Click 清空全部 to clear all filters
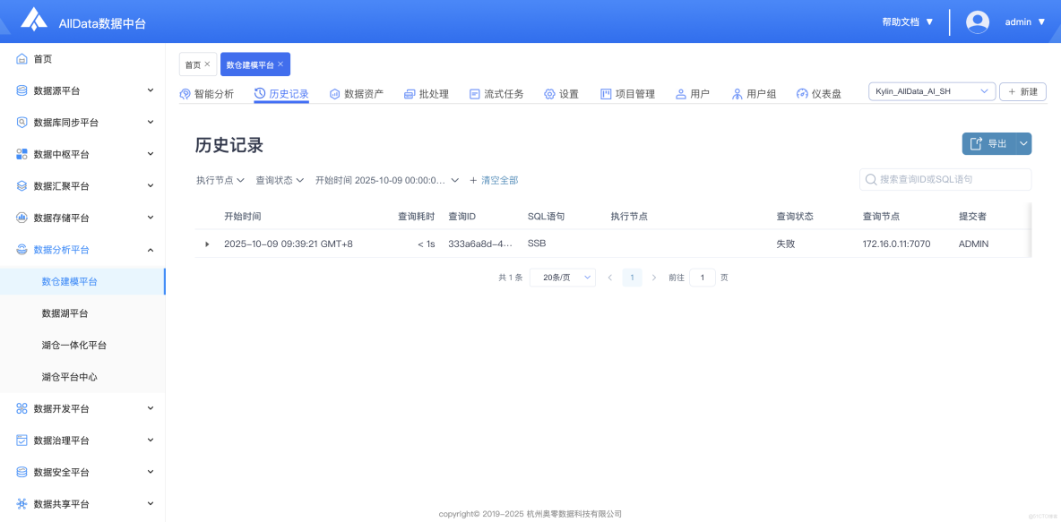 [500, 179]
